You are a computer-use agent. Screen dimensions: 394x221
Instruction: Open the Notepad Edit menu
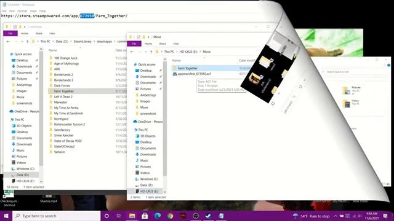pos(12,11)
